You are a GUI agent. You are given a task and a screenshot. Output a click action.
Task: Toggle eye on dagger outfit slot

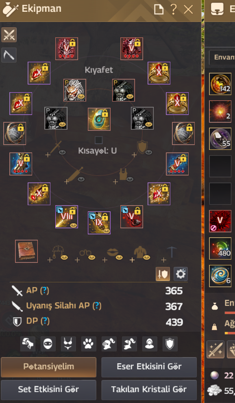point(81,179)
